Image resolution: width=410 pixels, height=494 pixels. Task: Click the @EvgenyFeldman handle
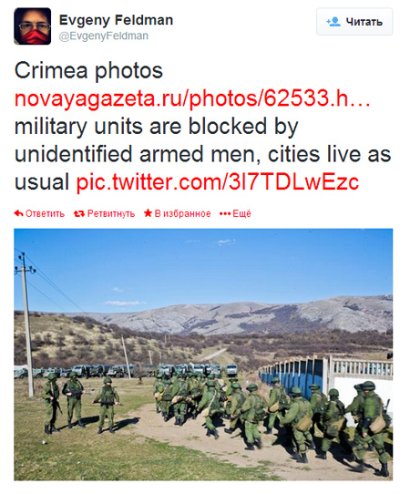104,36
